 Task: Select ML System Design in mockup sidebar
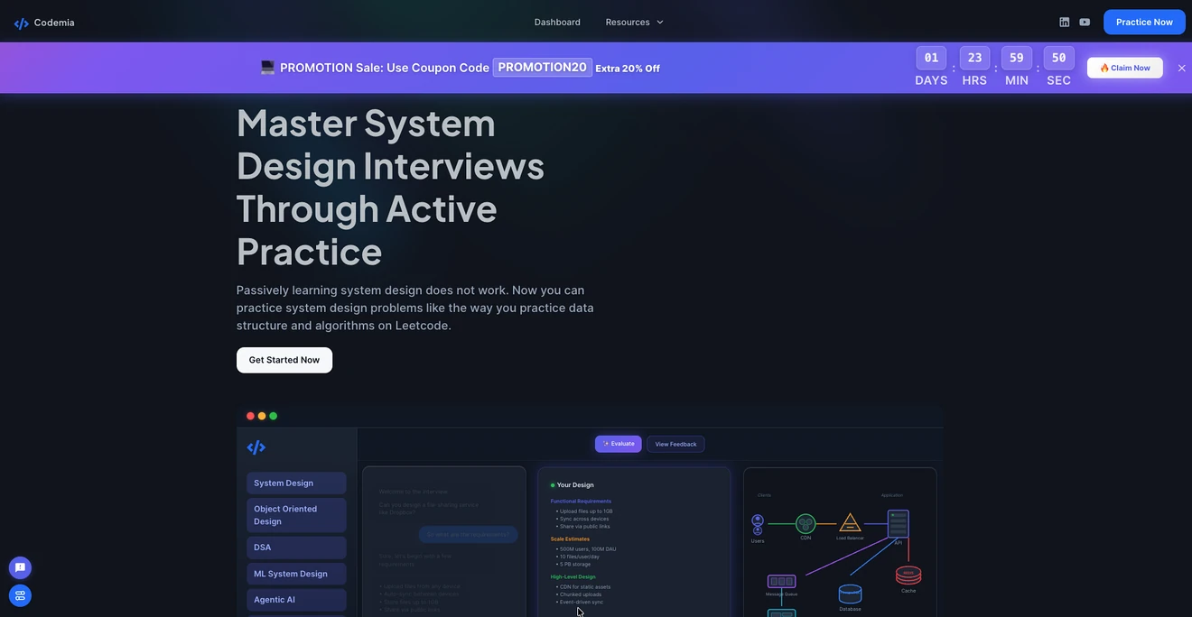tap(296, 574)
